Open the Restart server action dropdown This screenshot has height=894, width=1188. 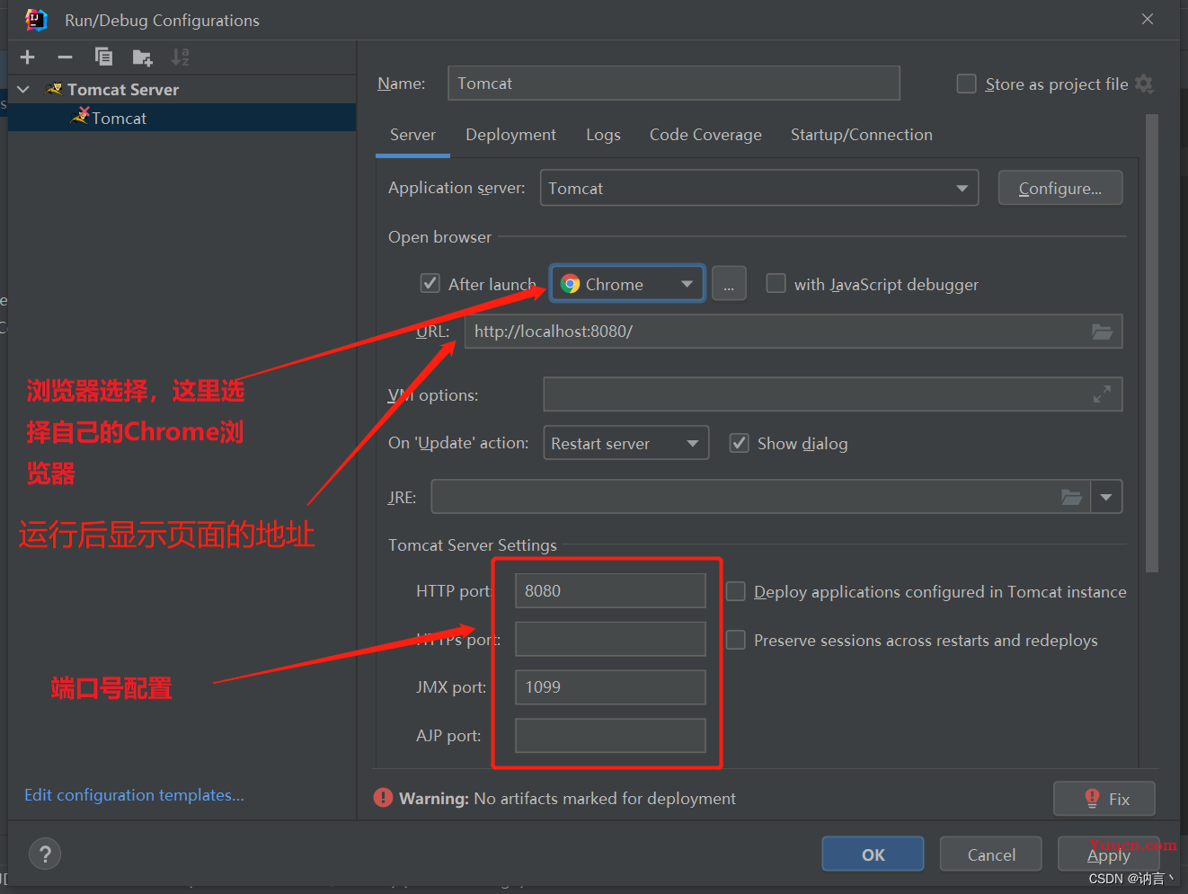pyautogui.click(x=626, y=443)
